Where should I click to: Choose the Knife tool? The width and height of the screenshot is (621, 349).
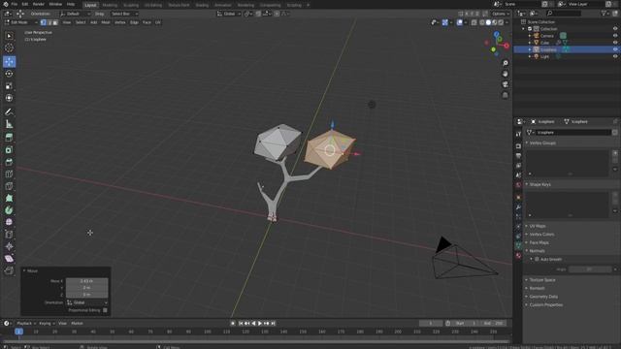coord(9,186)
